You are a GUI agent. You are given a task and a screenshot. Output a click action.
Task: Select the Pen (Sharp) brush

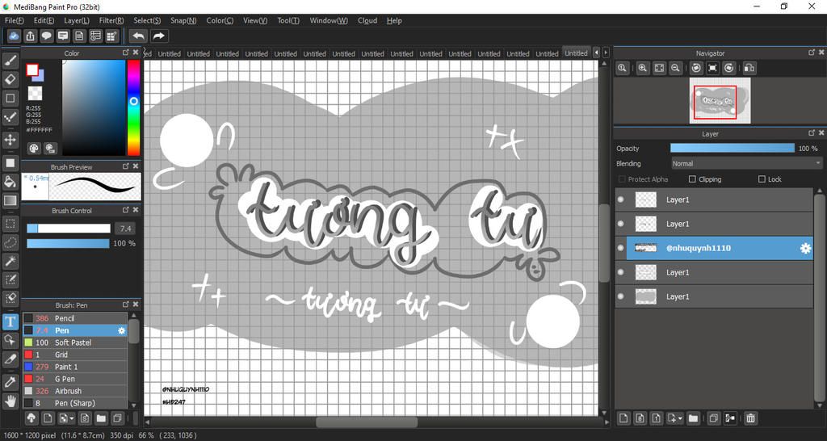pos(75,403)
